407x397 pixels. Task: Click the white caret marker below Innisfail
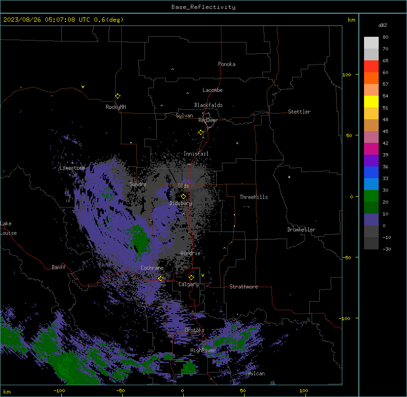[x=189, y=164]
